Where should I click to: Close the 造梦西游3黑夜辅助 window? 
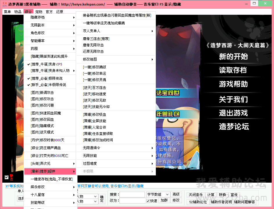(265, 3)
